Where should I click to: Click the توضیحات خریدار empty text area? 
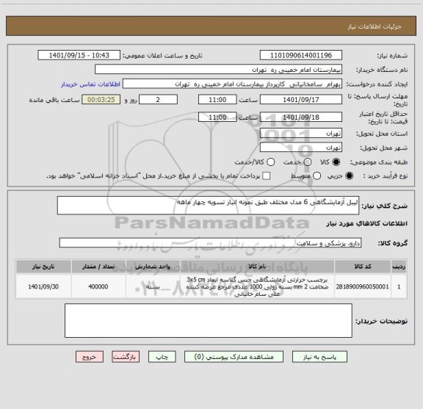coord(209,320)
